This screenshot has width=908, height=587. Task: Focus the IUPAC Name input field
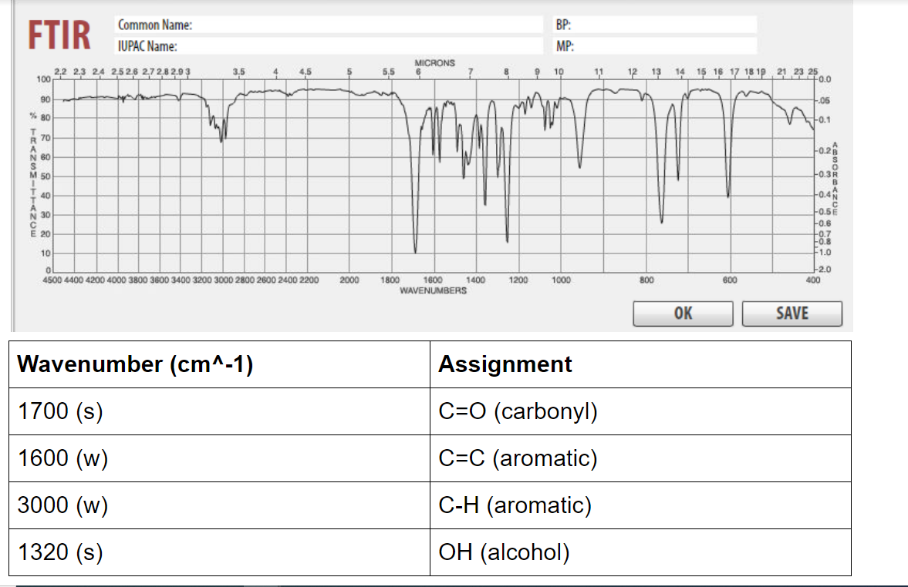(329, 45)
